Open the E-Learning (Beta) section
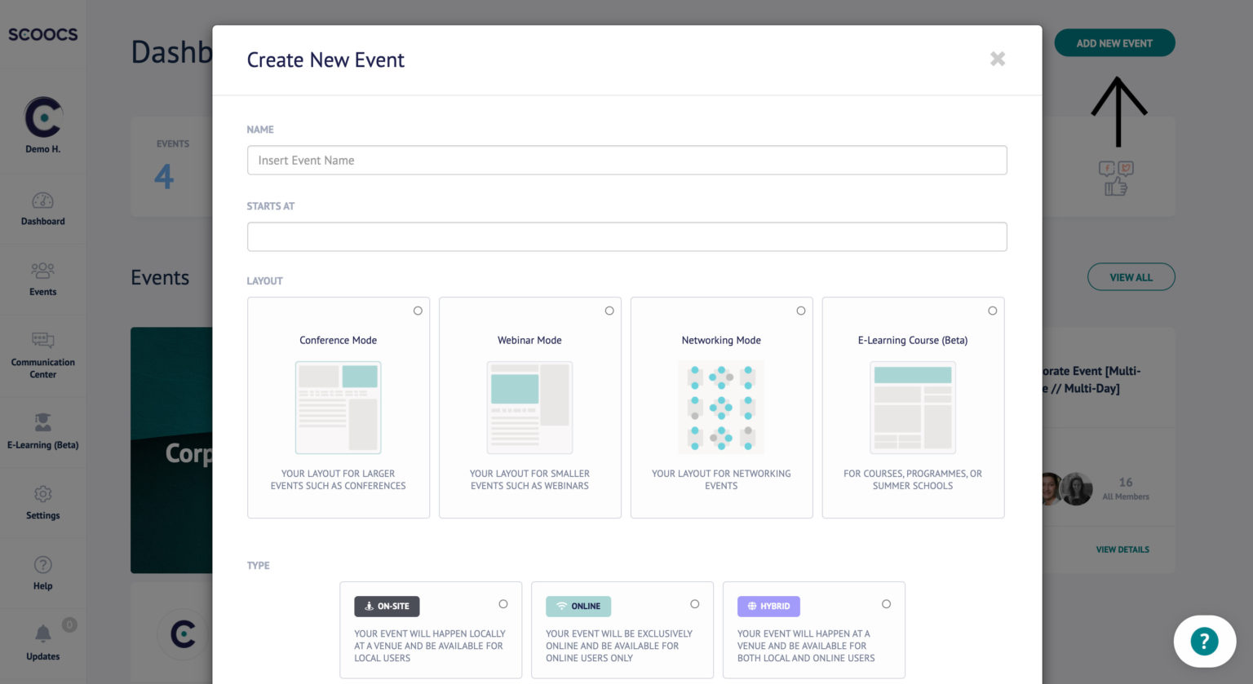The image size is (1253, 684). [x=42, y=430]
